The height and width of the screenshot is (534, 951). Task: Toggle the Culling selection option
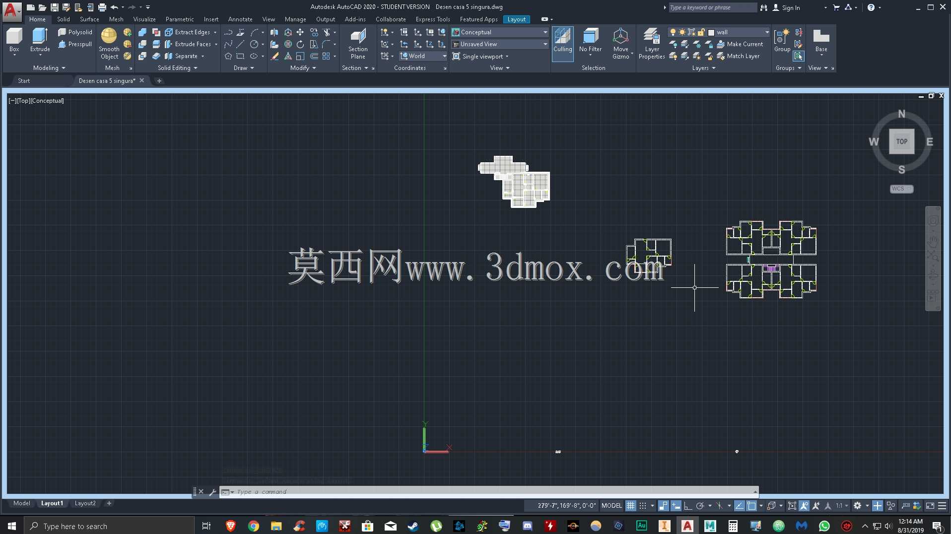(x=563, y=44)
